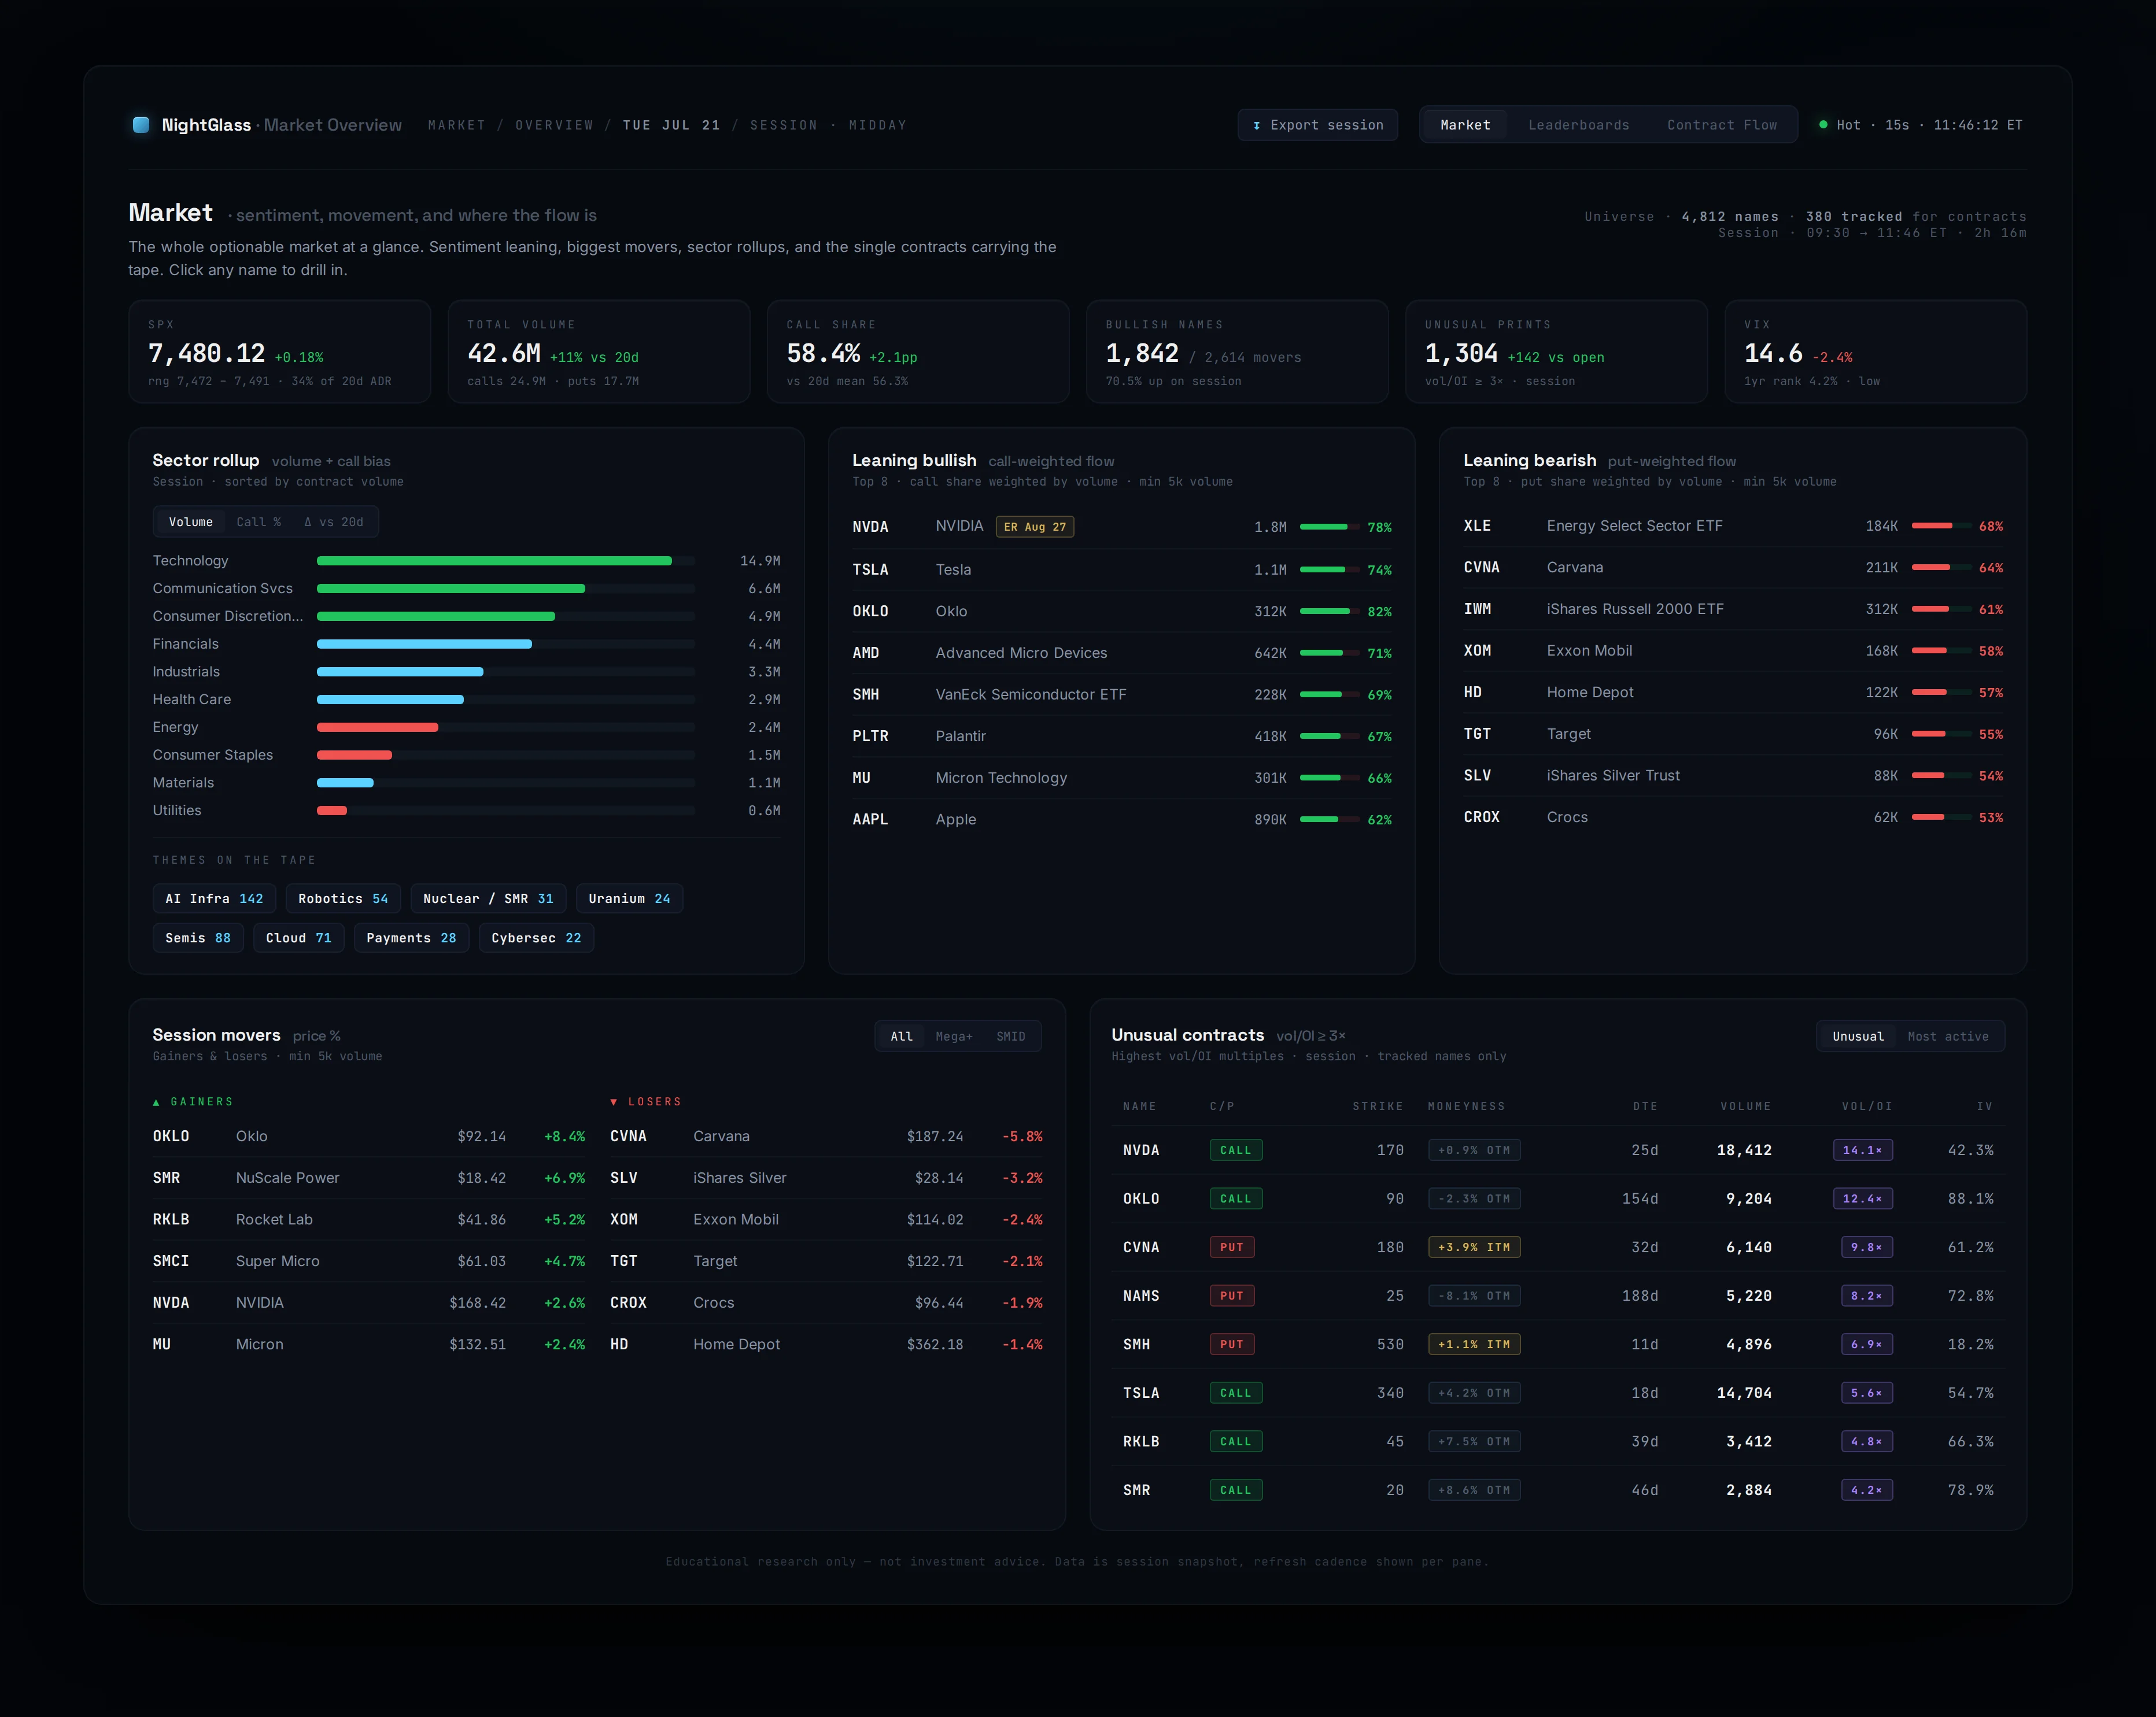The width and height of the screenshot is (2156, 1717).
Task: Open the AI Infra 142 theme chip
Action: [214, 898]
